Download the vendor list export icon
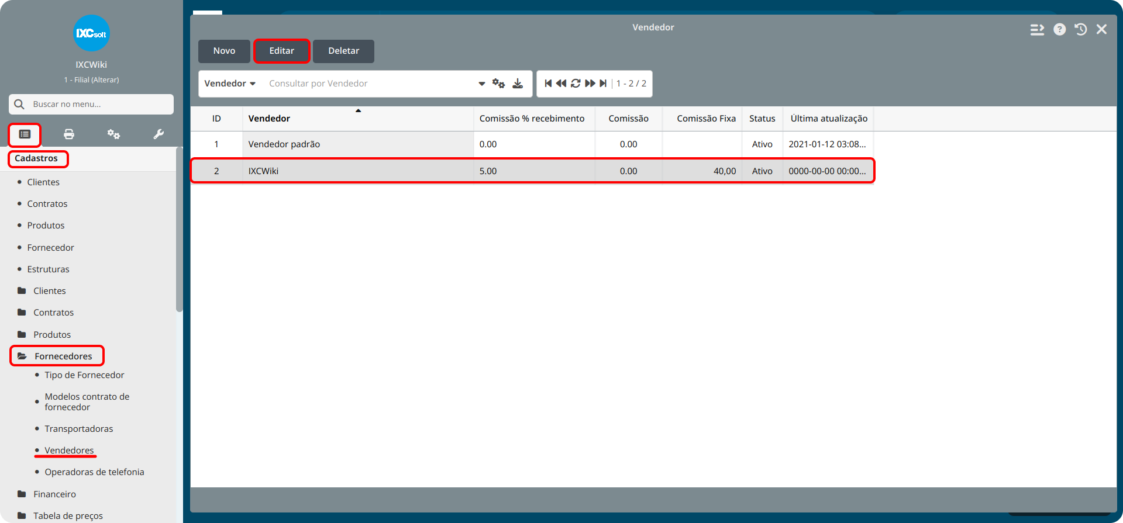 [518, 84]
